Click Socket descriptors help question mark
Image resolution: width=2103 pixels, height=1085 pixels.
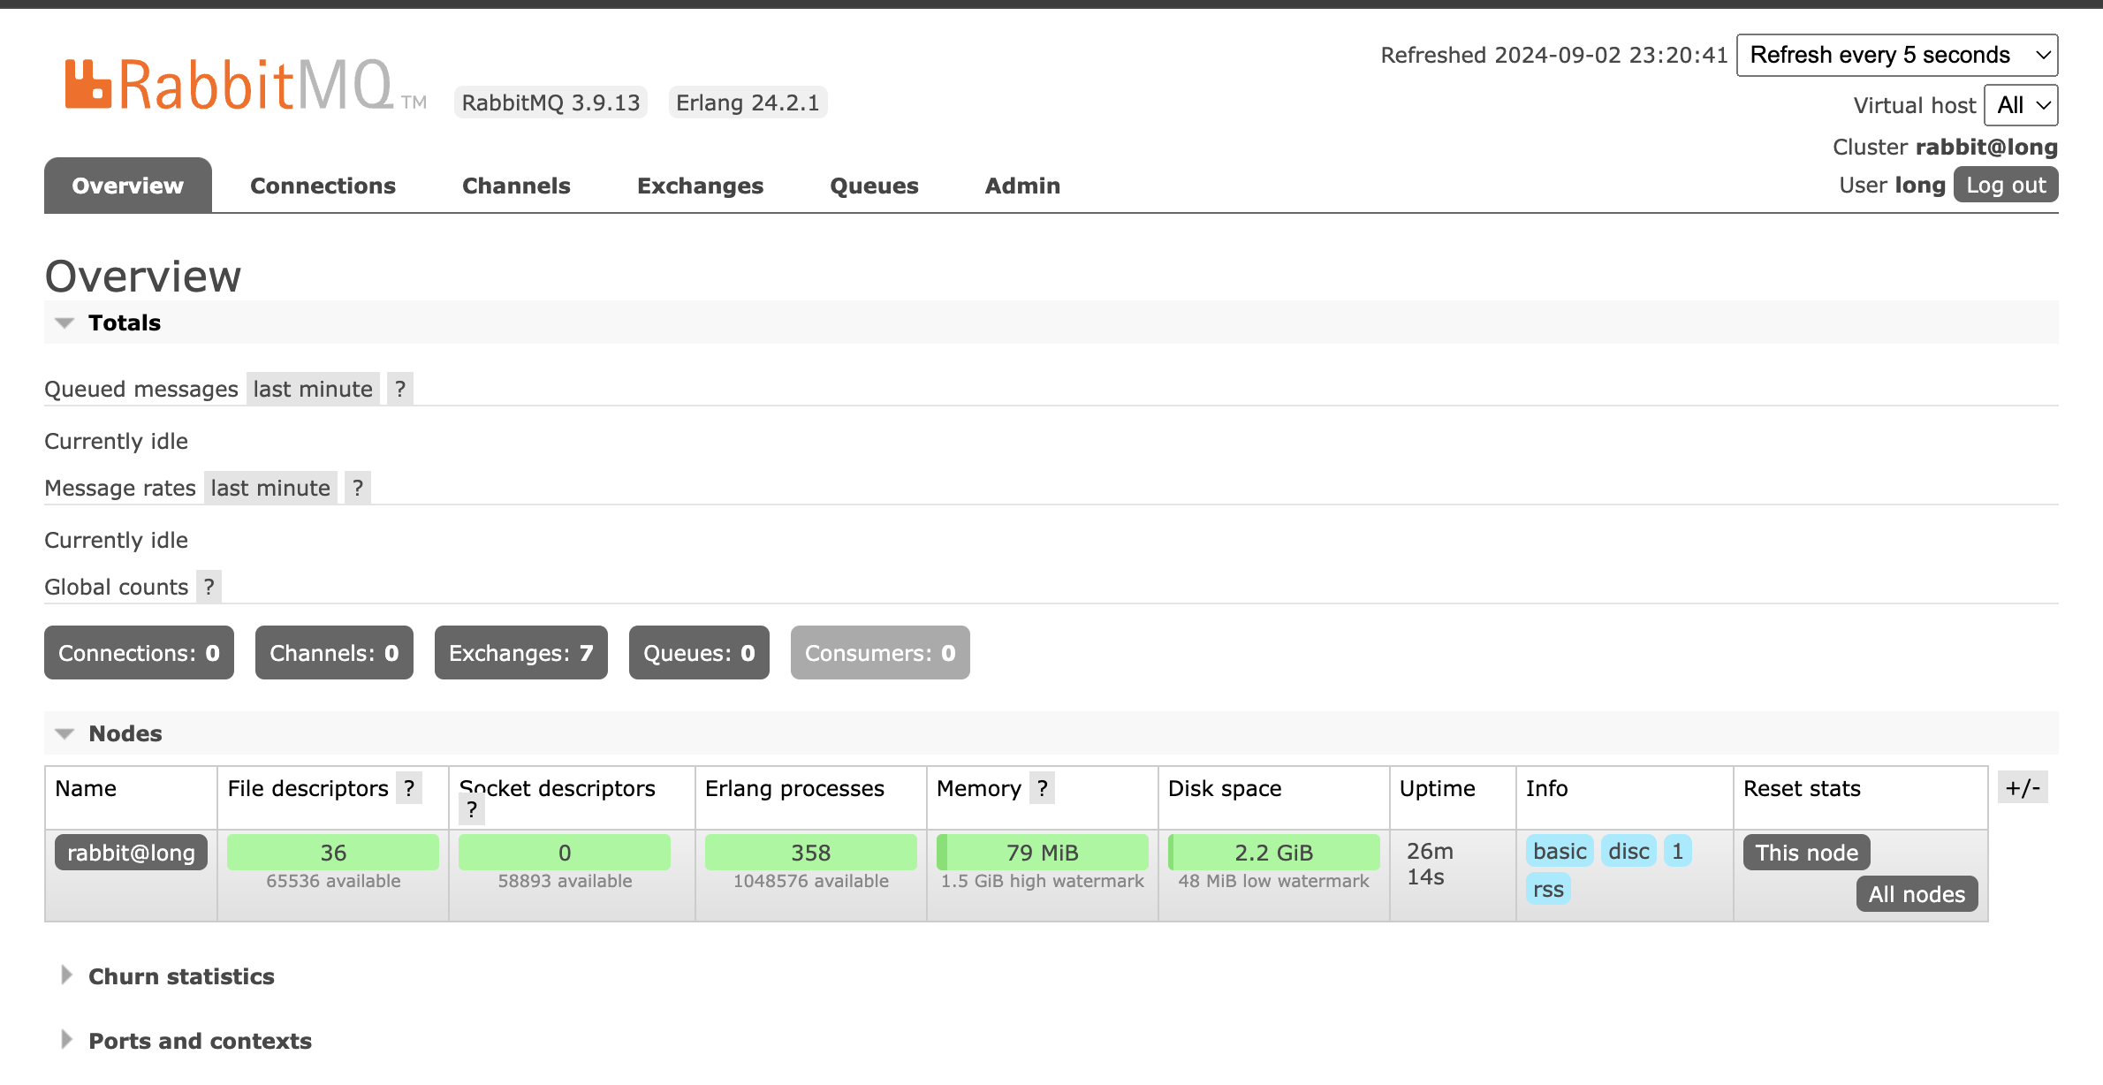click(x=472, y=809)
